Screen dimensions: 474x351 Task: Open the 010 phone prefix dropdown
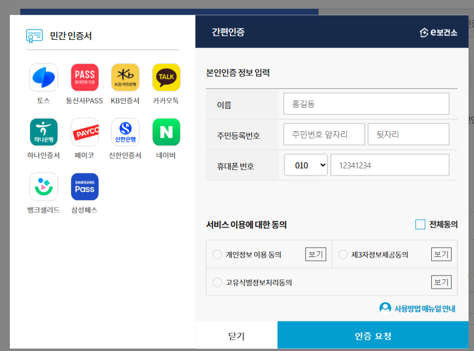306,165
